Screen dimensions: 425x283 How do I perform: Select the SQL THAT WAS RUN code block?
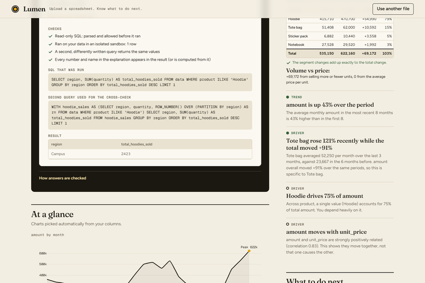pyautogui.click(x=150, y=82)
